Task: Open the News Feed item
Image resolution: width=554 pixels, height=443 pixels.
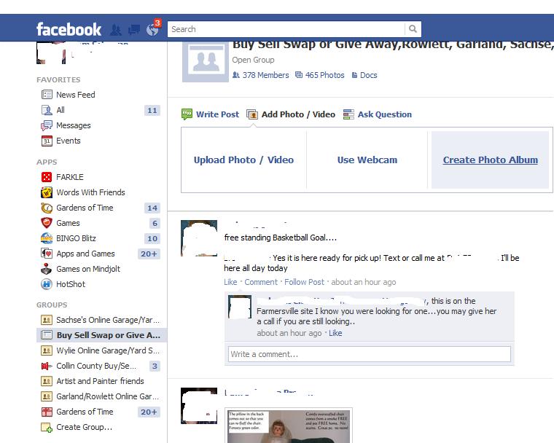Action: pyautogui.click(x=76, y=95)
